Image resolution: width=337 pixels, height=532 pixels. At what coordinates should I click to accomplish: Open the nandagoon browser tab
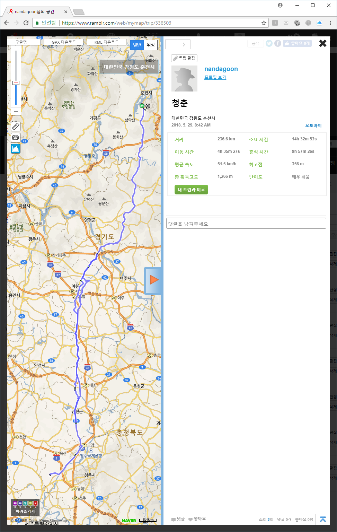point(36,12)
